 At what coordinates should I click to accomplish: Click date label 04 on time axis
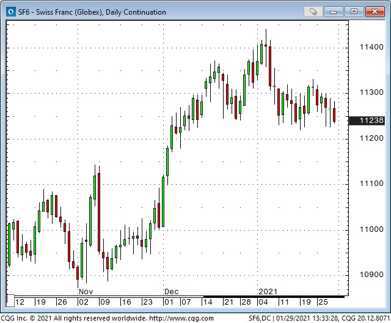(x=263, y=302)
